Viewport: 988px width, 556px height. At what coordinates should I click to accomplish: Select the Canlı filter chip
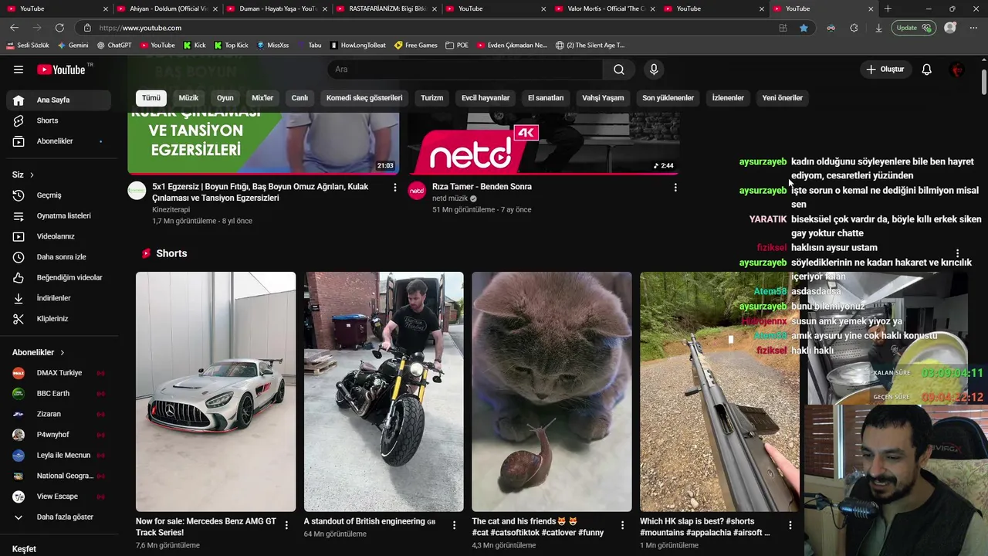[299, 98]
